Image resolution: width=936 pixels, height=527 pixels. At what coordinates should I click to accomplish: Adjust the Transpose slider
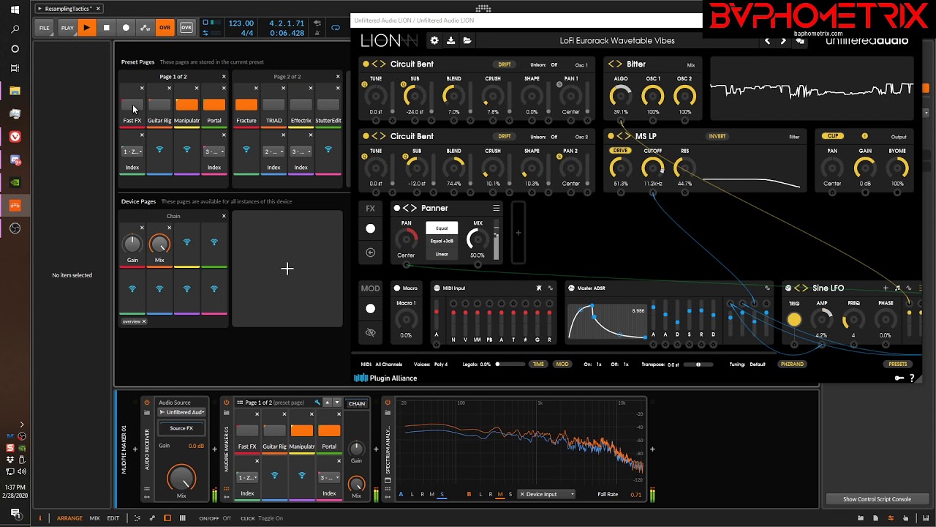click(699, 364)
